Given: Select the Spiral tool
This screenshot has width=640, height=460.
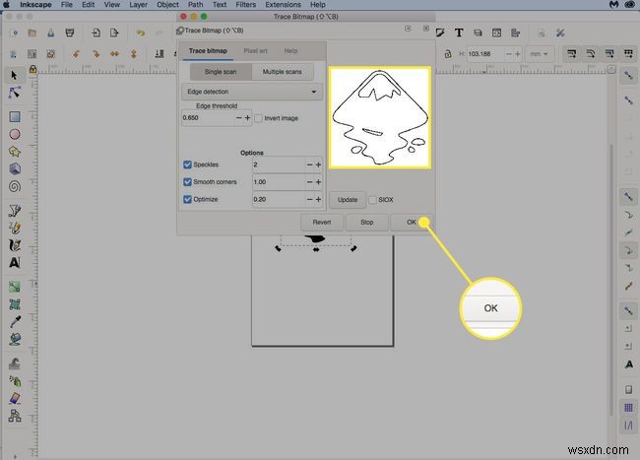Looking at the screenshot, I should [x=15, y=186].
